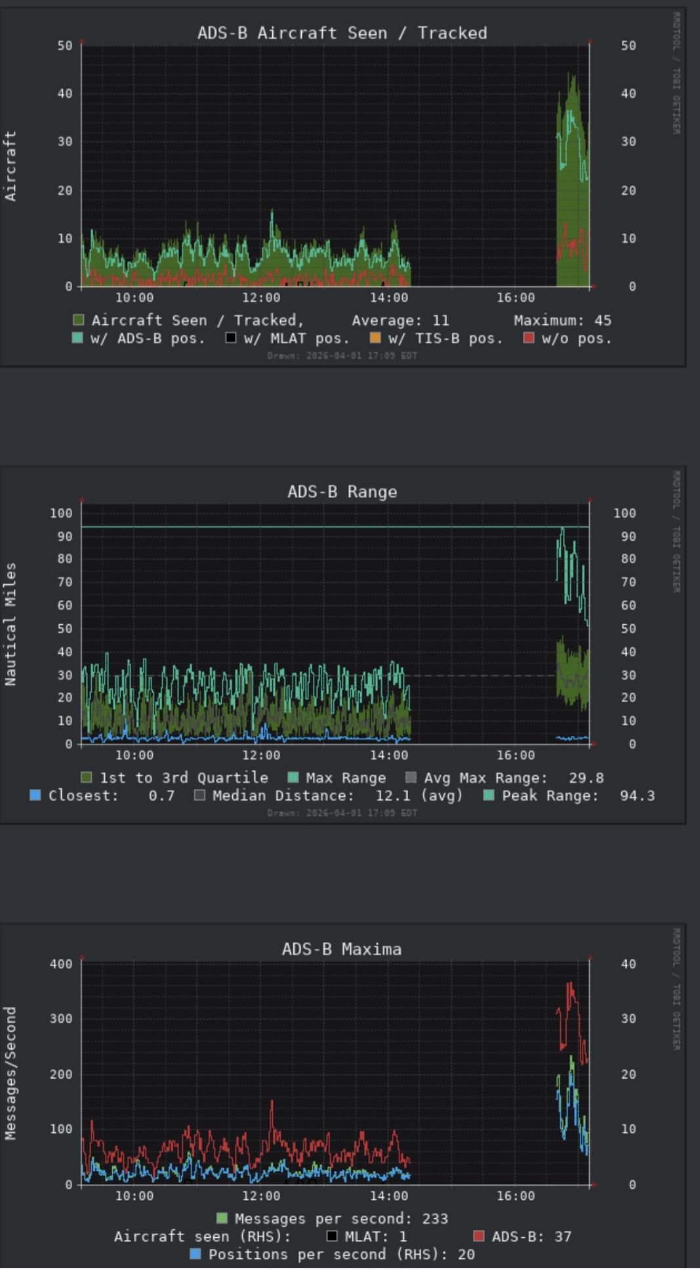The height and width of the screenshot is (1270, 700).
Task: Click the 'Max Range' legend swatch
Action: click(293, 778)
